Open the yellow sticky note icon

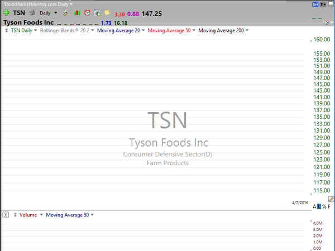(107, 13)
